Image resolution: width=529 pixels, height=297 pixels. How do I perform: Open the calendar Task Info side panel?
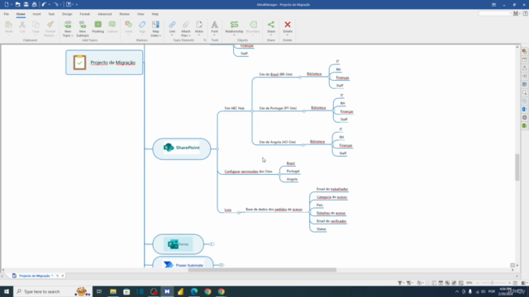click(x=525, y=60)
